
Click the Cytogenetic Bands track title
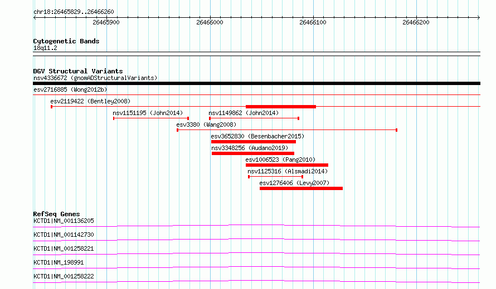tap(66, 41)
